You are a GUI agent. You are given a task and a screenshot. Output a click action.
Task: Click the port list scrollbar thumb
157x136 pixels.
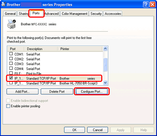point(105,64)
